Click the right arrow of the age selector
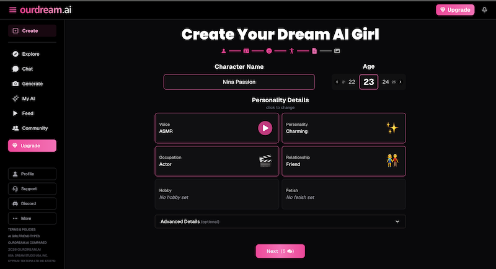Screen dimensions: 496x269 coord(401,82)
